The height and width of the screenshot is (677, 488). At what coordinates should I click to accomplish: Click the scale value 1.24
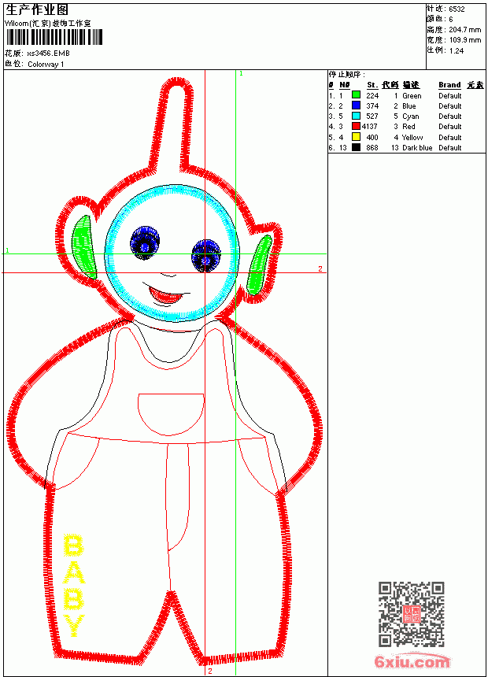pyautogui.click(x=457, y=50)
